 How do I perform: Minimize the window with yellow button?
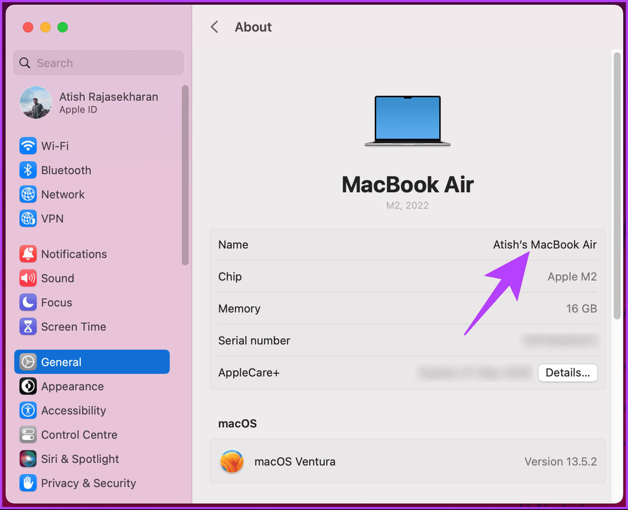pyautogui.click(x=45, y=27)
